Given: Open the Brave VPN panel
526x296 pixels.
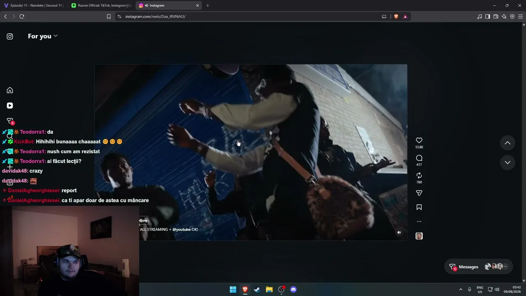Looking at the screenshot, I should point(512,16).
